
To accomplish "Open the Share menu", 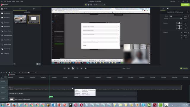I will [x=18, y=1].
